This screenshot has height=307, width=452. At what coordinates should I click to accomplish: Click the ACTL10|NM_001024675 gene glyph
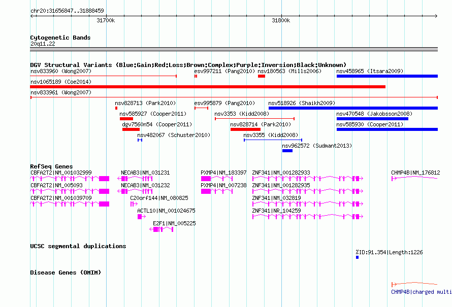click(x=142, y=217)
